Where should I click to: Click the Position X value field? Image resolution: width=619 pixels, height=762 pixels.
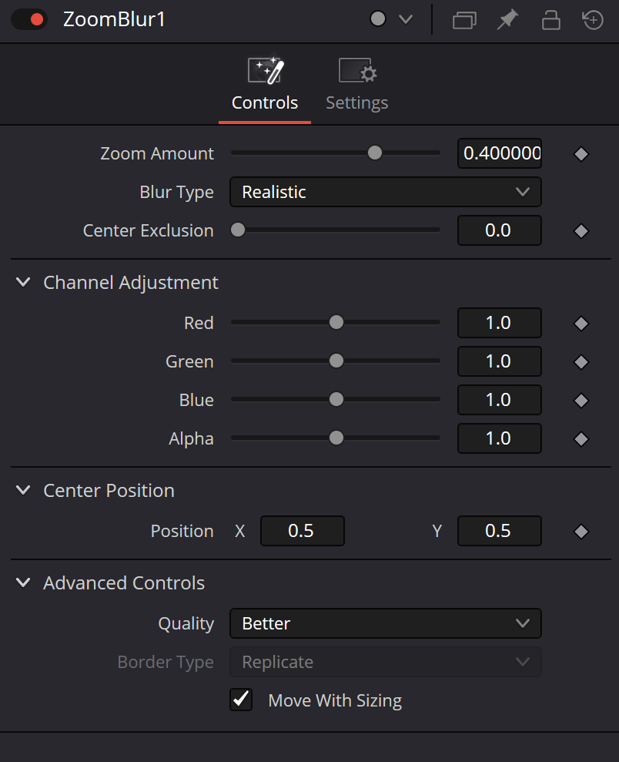tap(303, 531)
